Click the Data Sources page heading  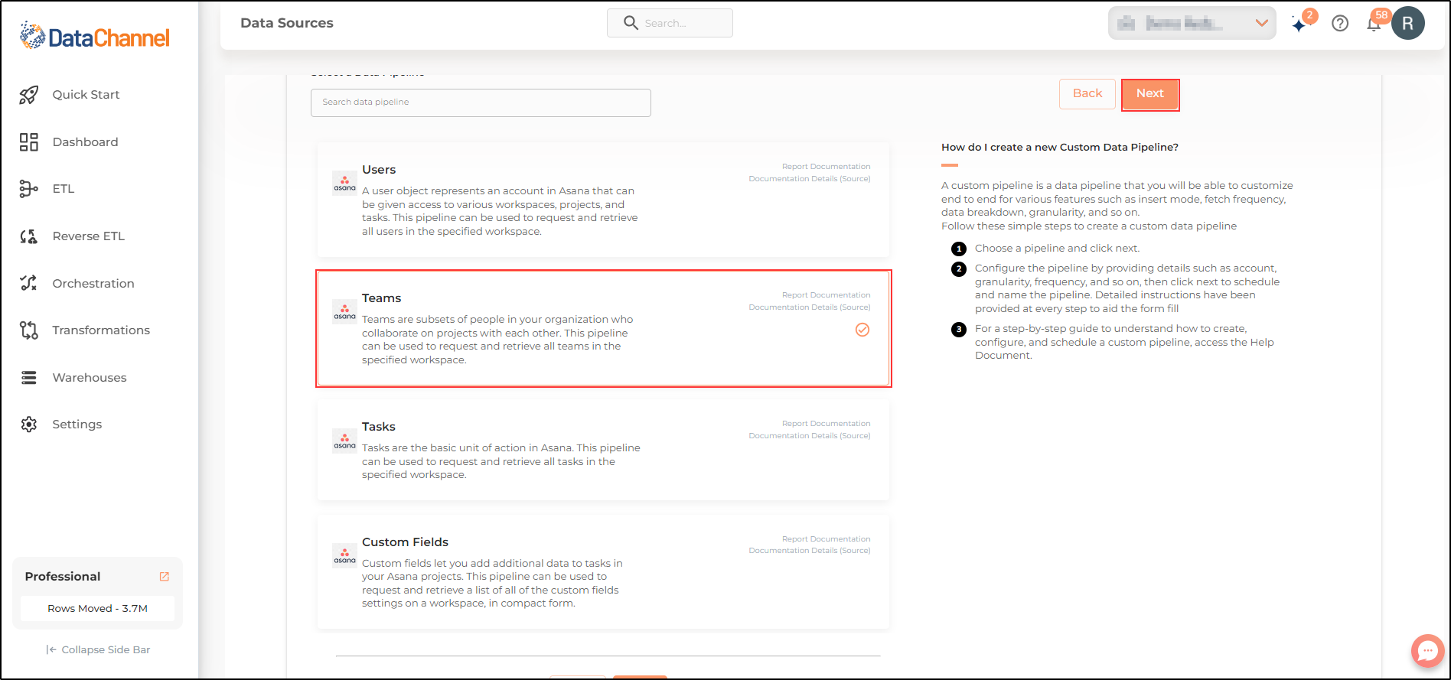coord(287,23)
